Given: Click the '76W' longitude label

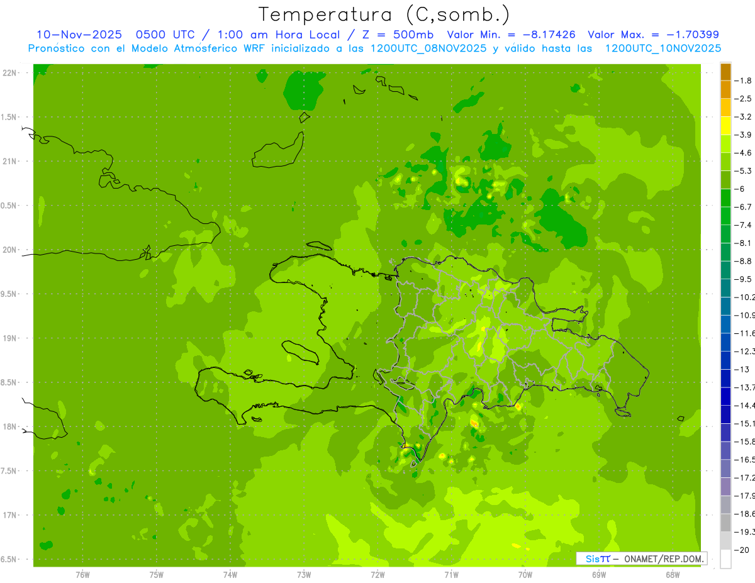Looking at the screenshot, I should [82, 575].
